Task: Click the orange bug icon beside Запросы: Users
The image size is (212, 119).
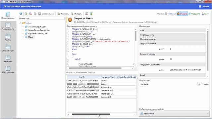Action: tap(70, 20)
